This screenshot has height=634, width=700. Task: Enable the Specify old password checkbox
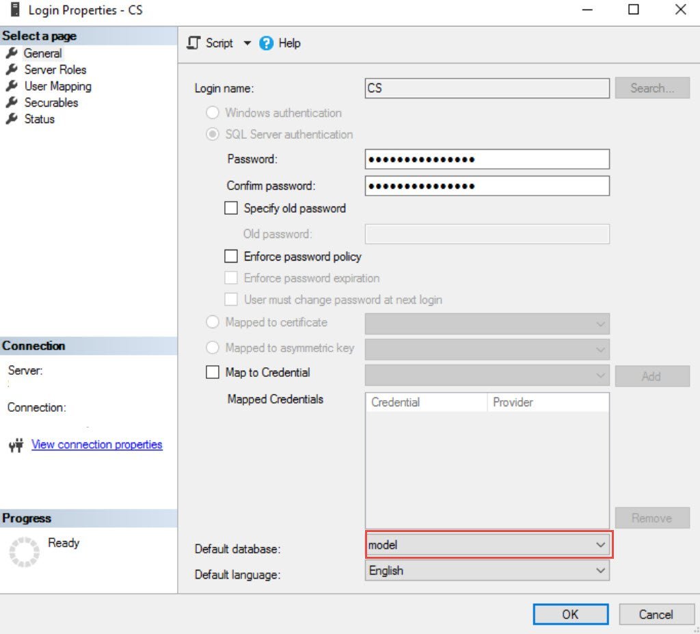231,209
